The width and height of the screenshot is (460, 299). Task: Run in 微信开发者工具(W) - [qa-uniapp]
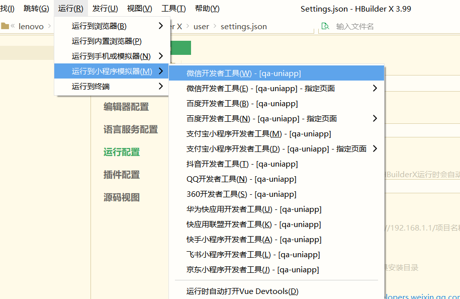277,73
